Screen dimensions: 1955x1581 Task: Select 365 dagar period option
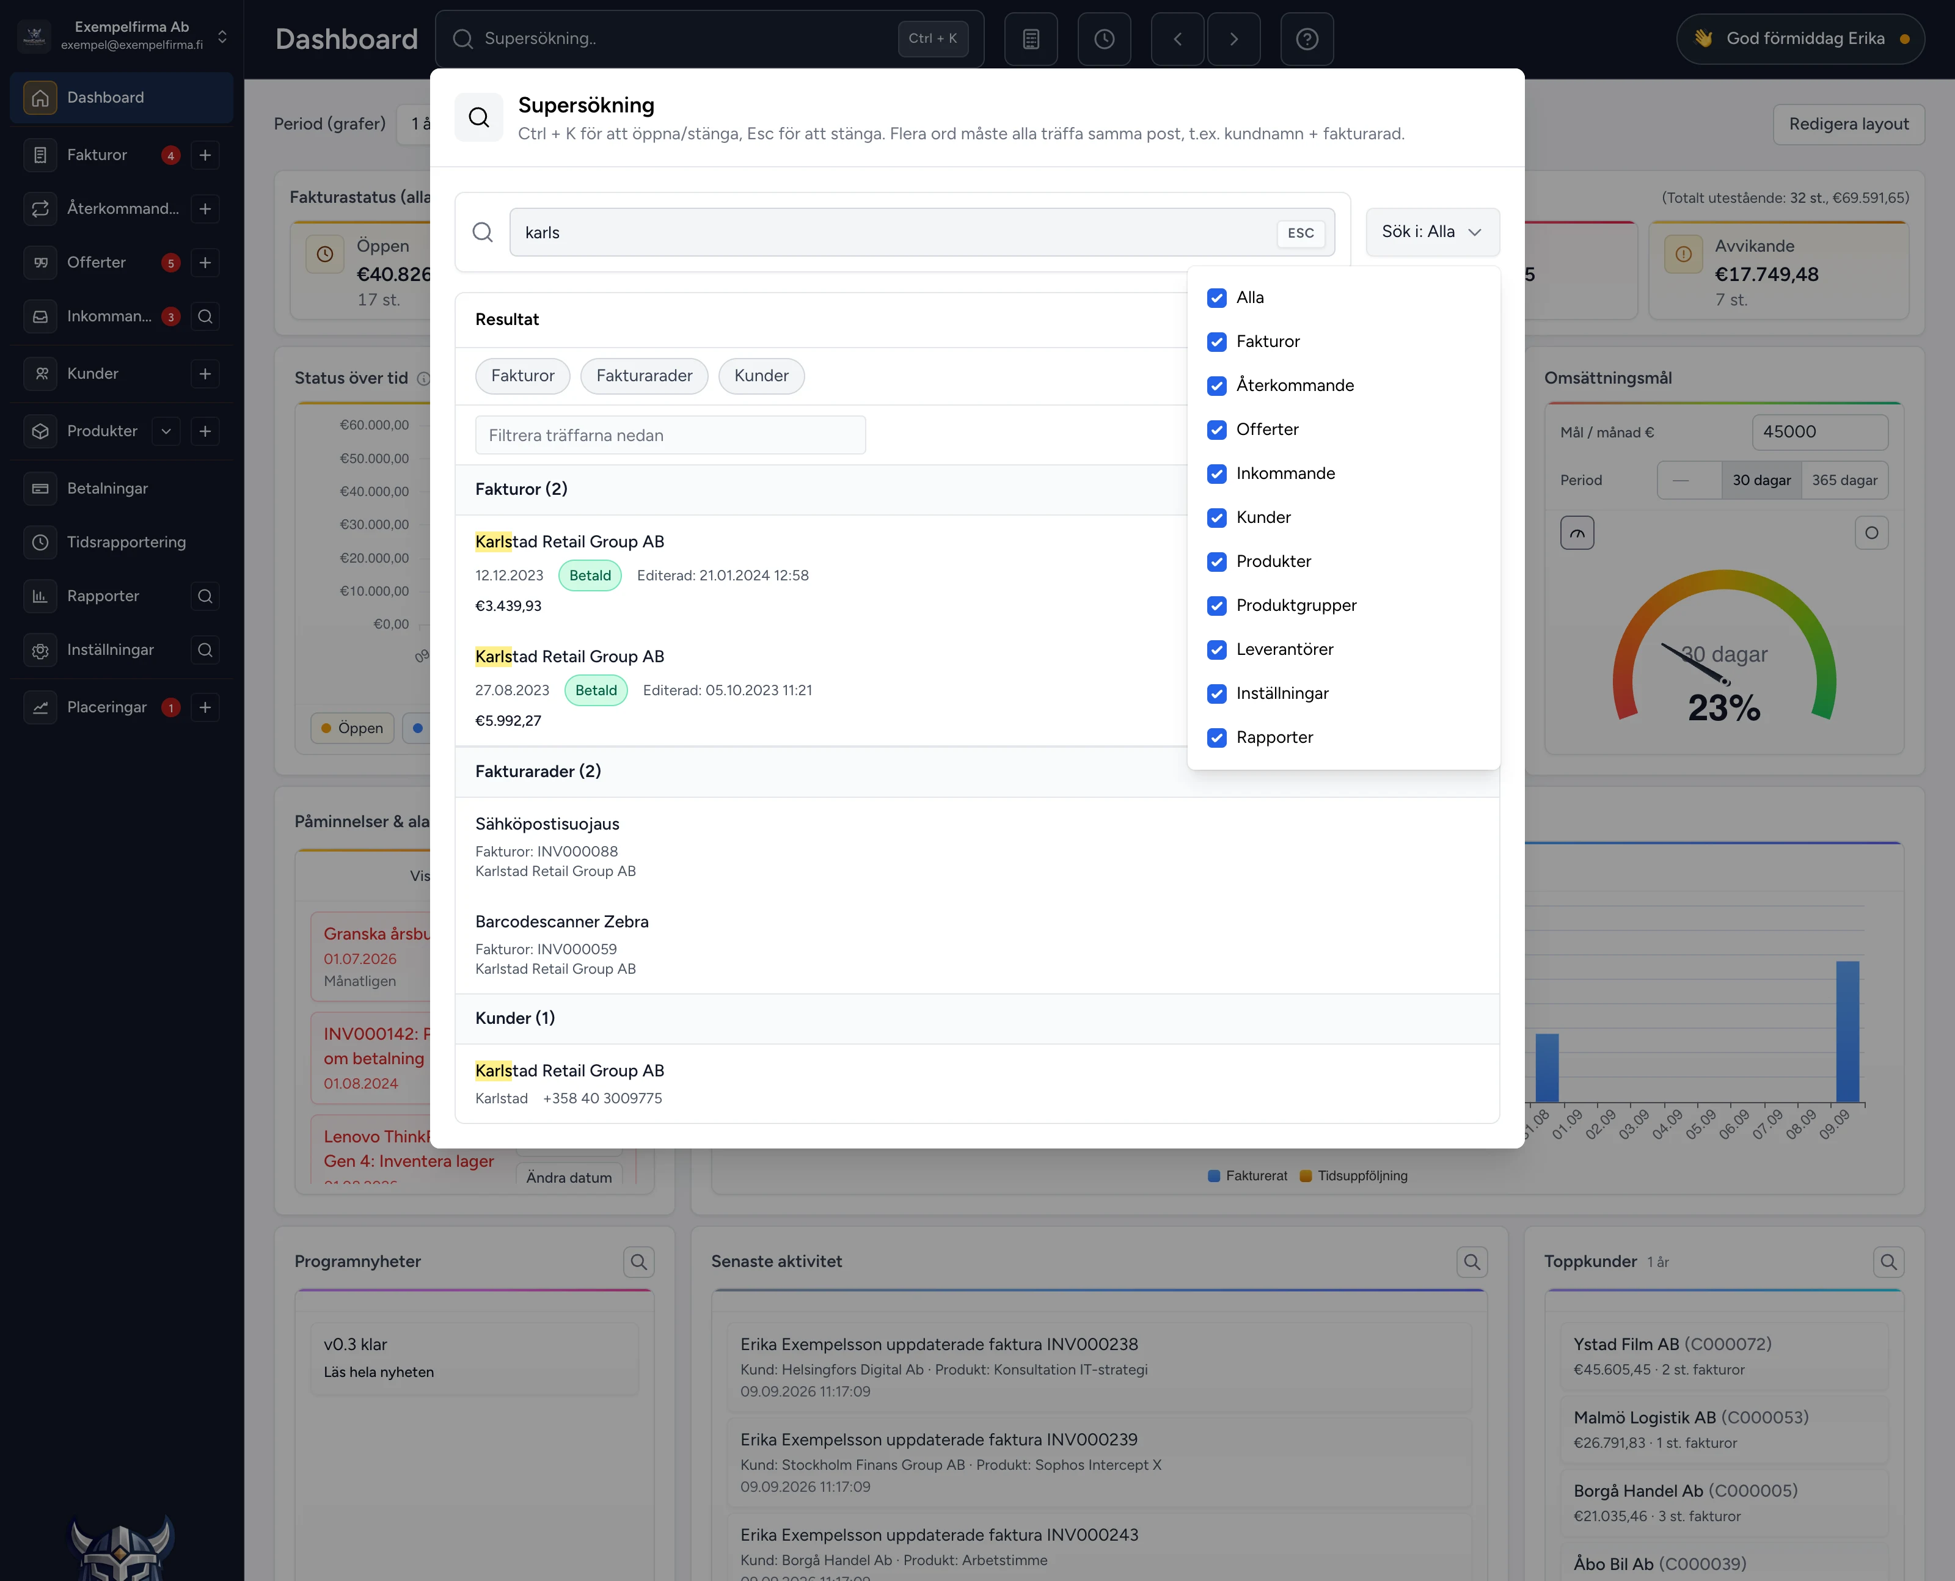pos(1844,480)
